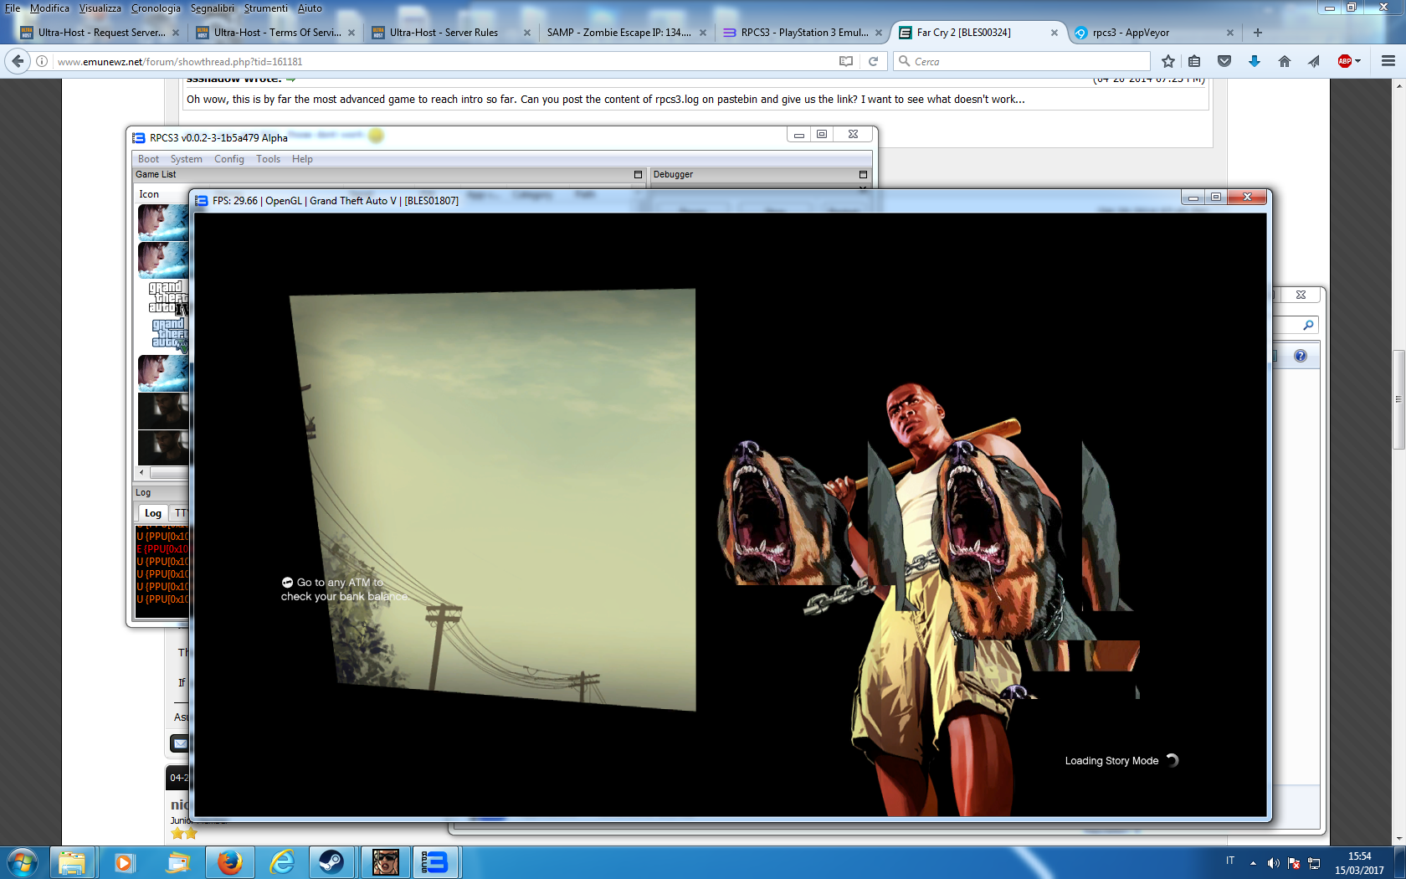The height and width of the screenshot is (879, 1406).
Task: Click the IT language indicator in tray
Action: tap(1230, 861)
